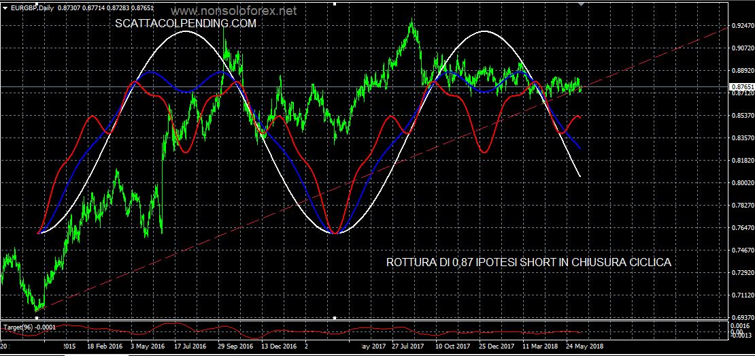The image size is (755, 356).
Task: Click the 0.80000 price level on axis
Action: point(741,183)
